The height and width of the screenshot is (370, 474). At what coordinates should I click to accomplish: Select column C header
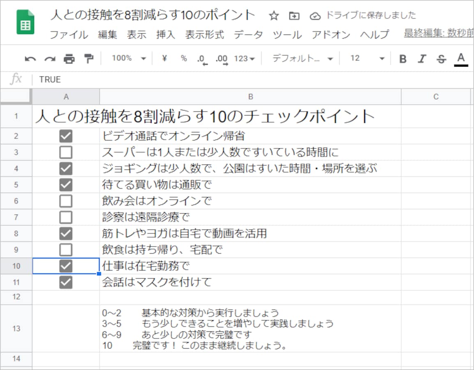click(436, 97)
